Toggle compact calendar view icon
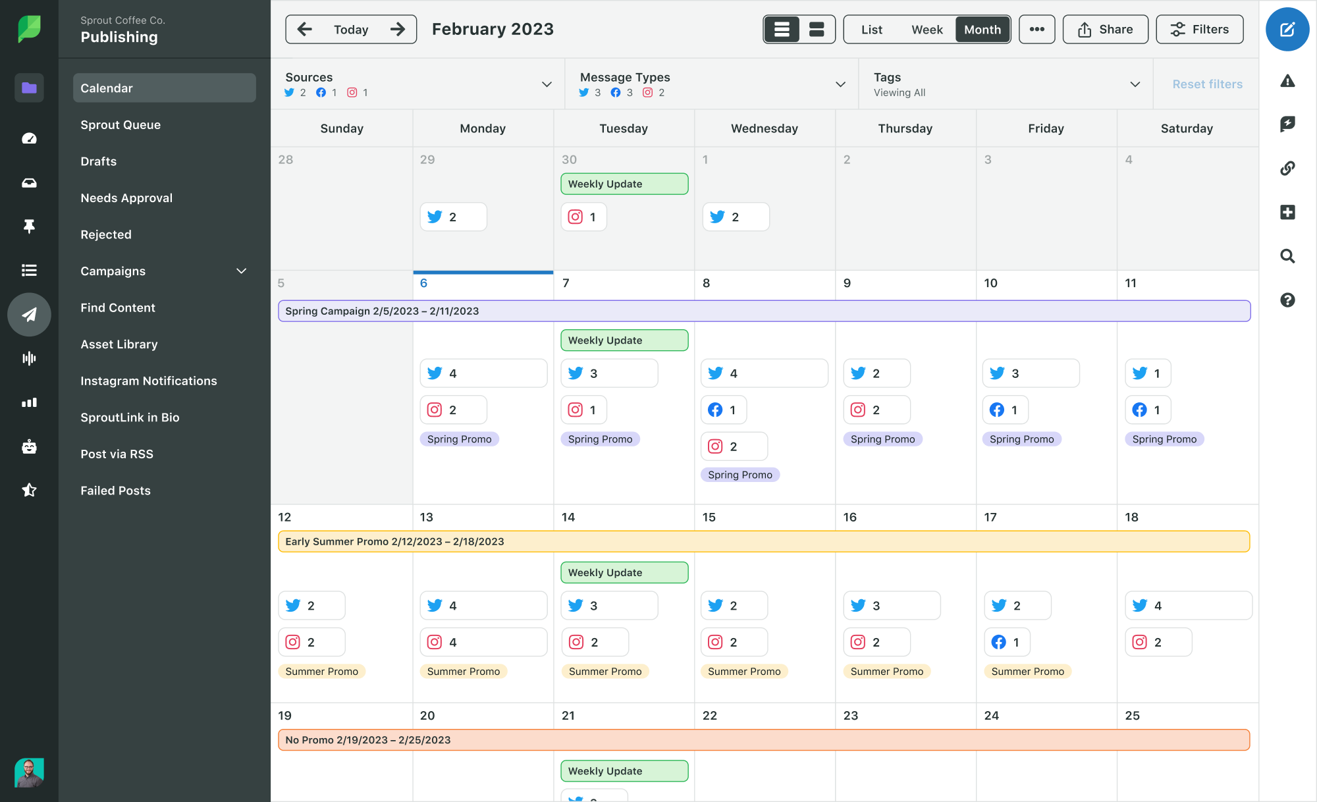This screenshot has width=1317, height=802. (817, 29)
